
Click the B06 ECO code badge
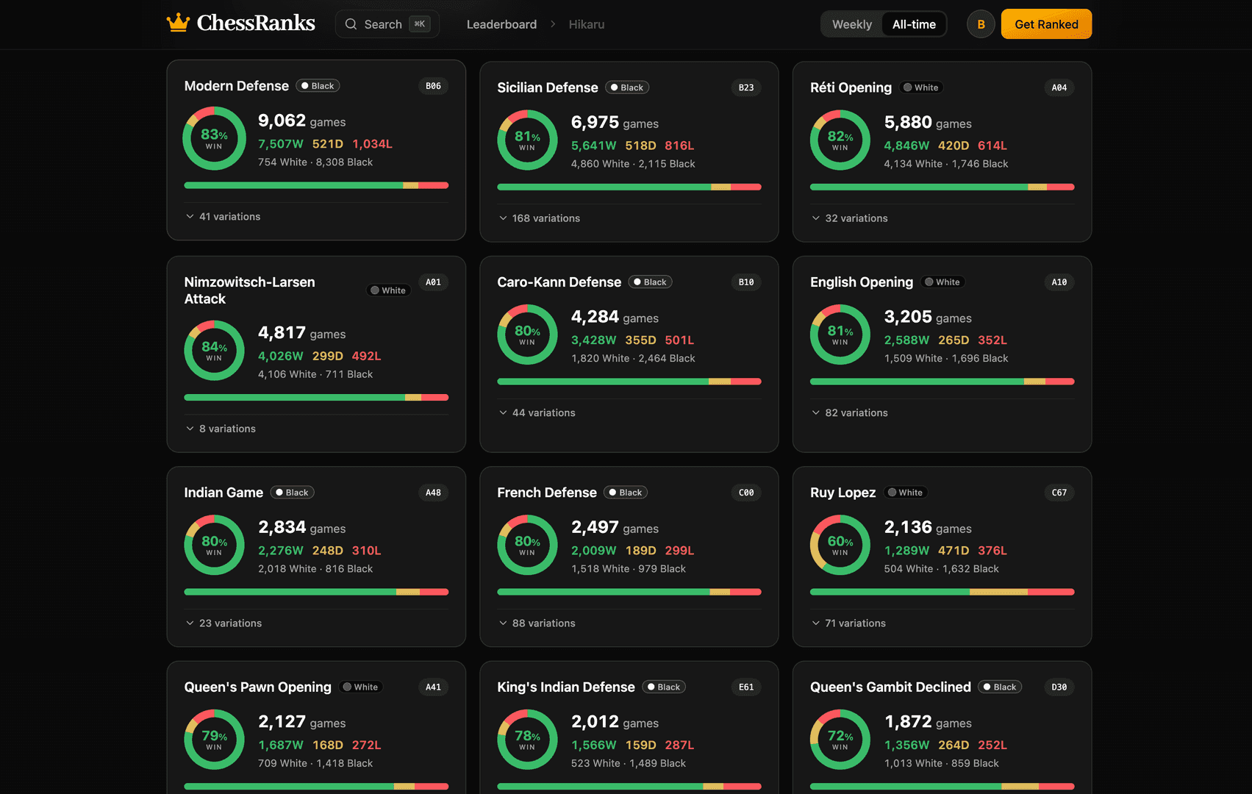(x=433, y=86)
